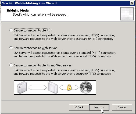Image resolution: width=136 pixels, height=114 pixels.
Task: Click the "New SSL Web Publishing Rule Wizard" title bar
Action: (29, 3)
